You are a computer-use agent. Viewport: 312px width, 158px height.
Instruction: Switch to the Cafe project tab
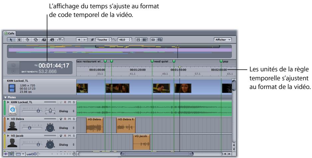pyautogui.click(x=9, y=33)
